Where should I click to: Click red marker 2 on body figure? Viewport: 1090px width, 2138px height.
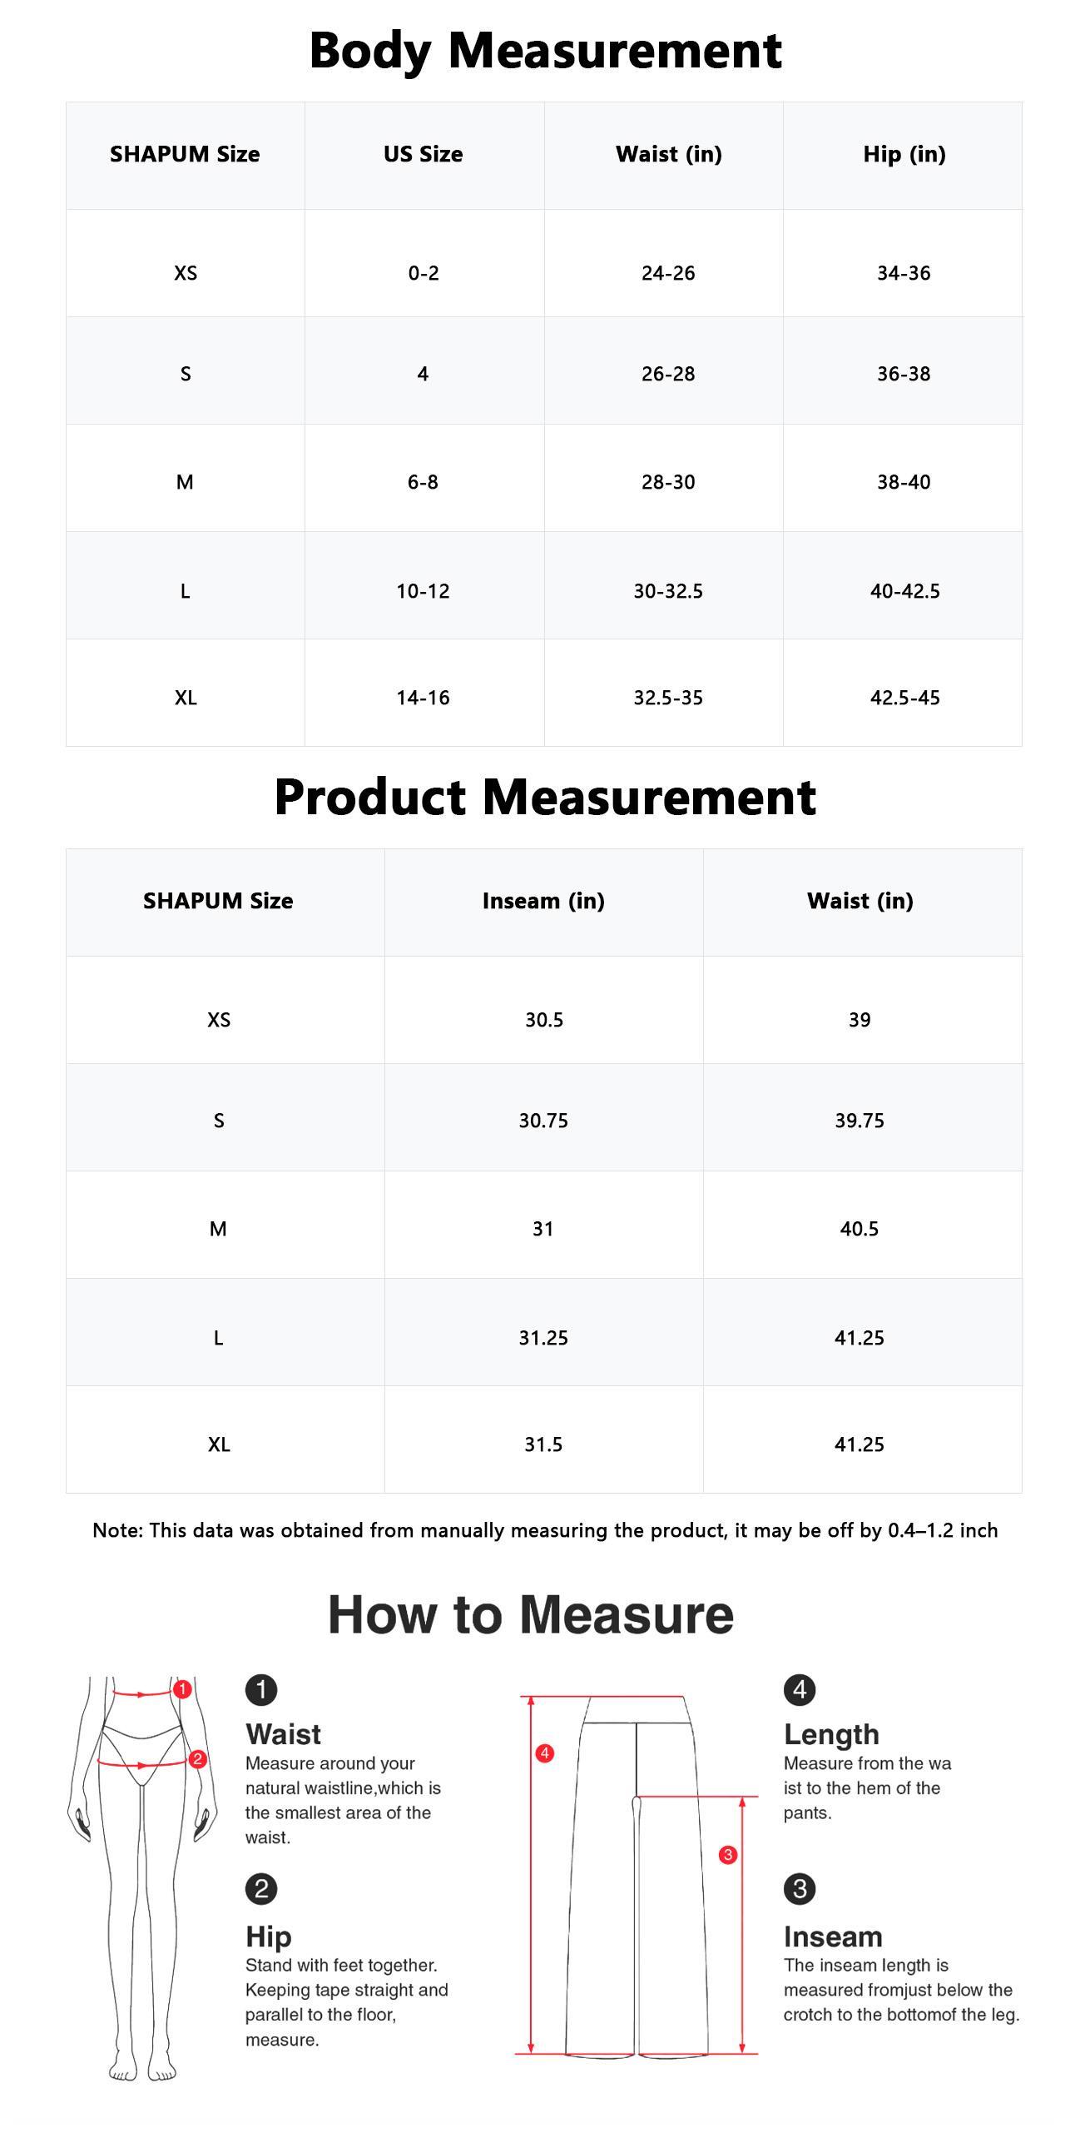[198, 1759]
